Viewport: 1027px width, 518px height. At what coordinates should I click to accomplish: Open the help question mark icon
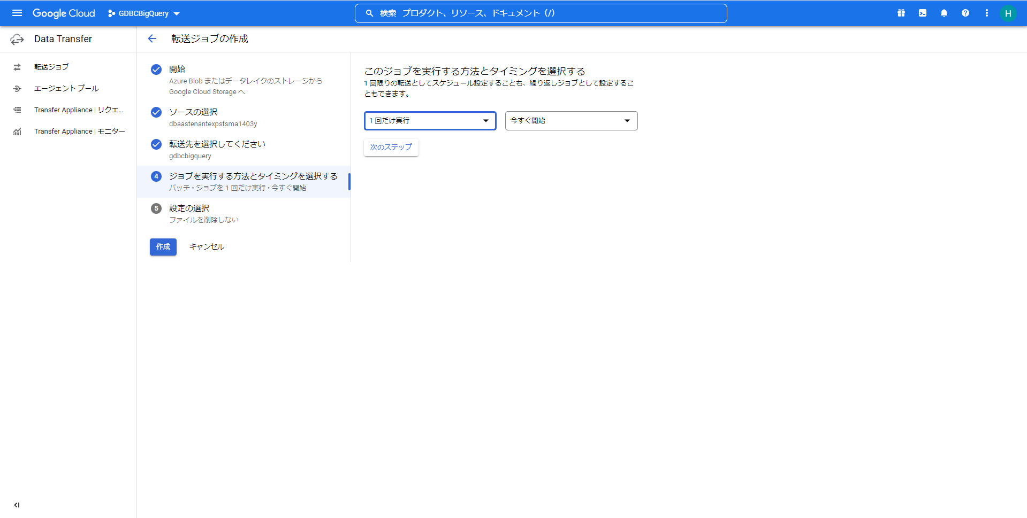click(x=965, y=13)
